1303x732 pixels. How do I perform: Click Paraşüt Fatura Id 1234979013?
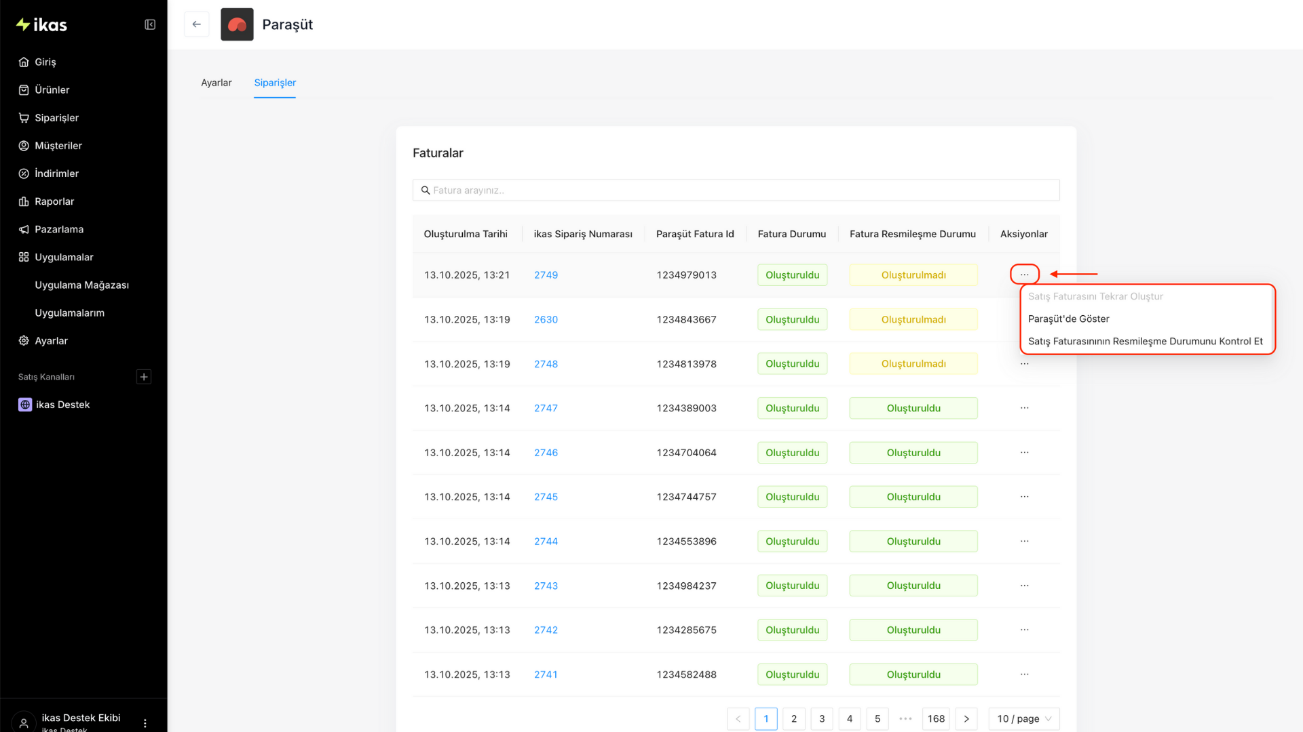point(686,275)
